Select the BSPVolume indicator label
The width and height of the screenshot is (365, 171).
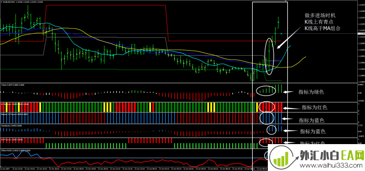[x=5, y=140]
